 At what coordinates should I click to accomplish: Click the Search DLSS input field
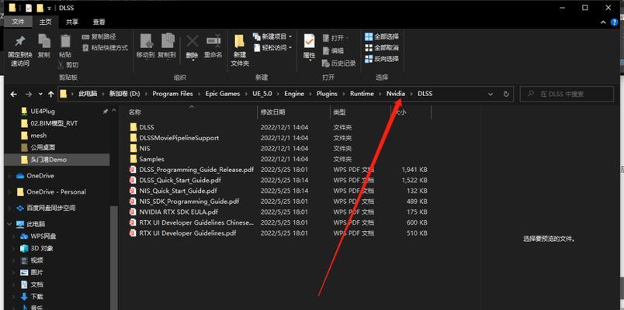point(567,94)
